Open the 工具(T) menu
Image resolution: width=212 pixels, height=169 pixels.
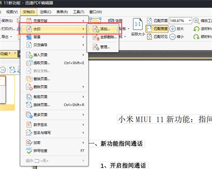78,12
